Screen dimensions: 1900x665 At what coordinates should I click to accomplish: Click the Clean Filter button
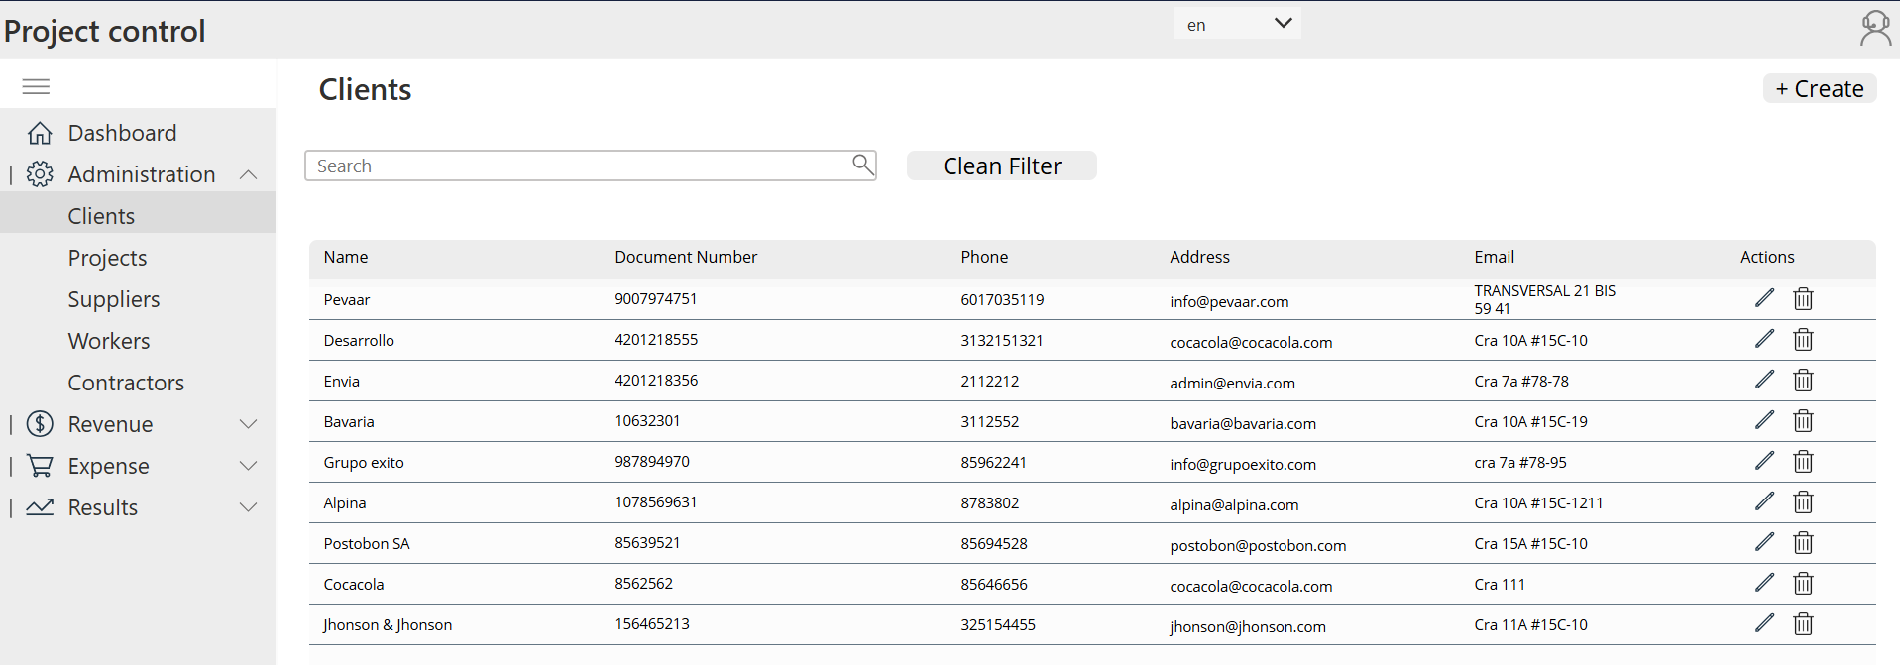[1001, 166]
